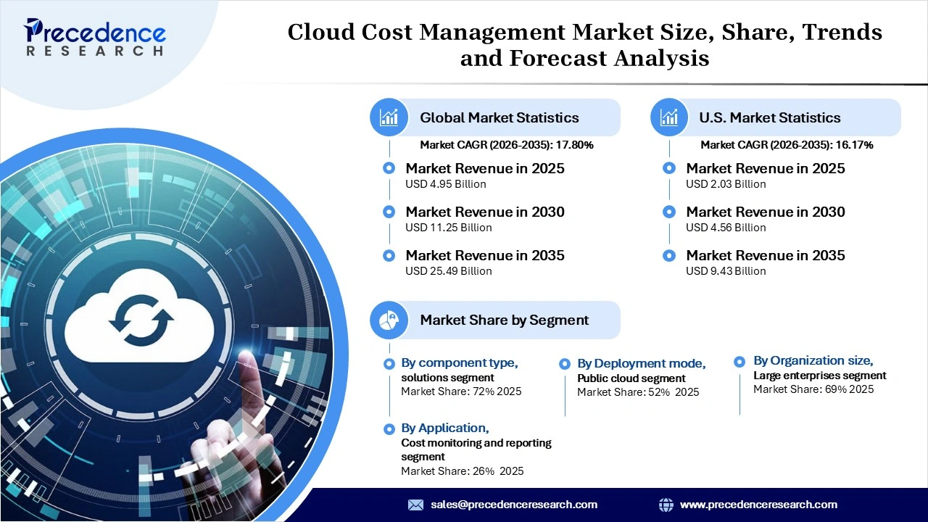
Task: Click the Market Share by Segment pie icon
Action: (389, 320)
